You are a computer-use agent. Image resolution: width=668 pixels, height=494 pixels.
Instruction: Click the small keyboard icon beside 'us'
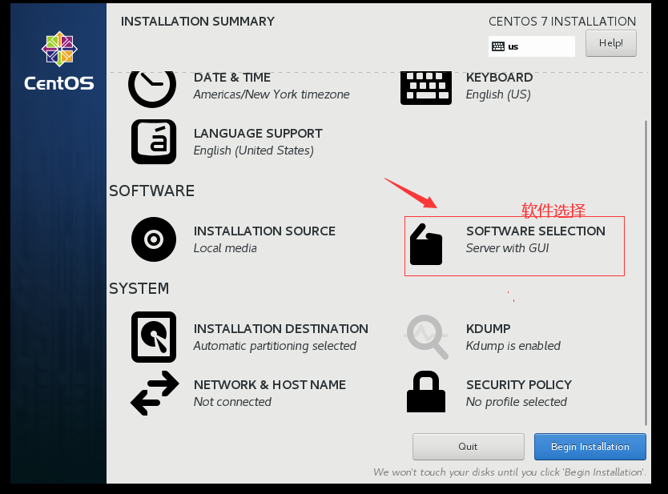click(x=498, y=46)
